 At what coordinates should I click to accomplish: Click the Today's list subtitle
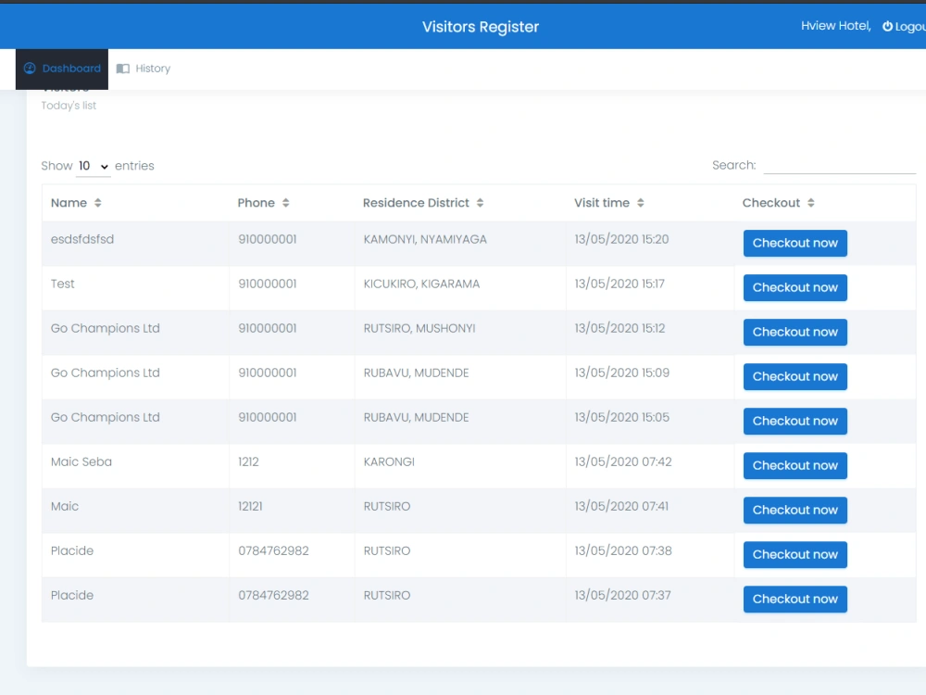point(69,106)
